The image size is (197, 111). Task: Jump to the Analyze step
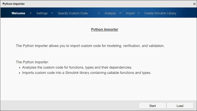110,13
